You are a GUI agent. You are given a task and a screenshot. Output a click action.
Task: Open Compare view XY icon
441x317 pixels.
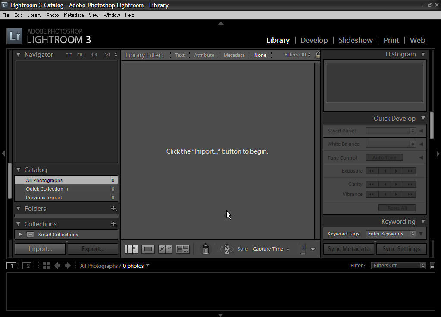tap(165, 249)
